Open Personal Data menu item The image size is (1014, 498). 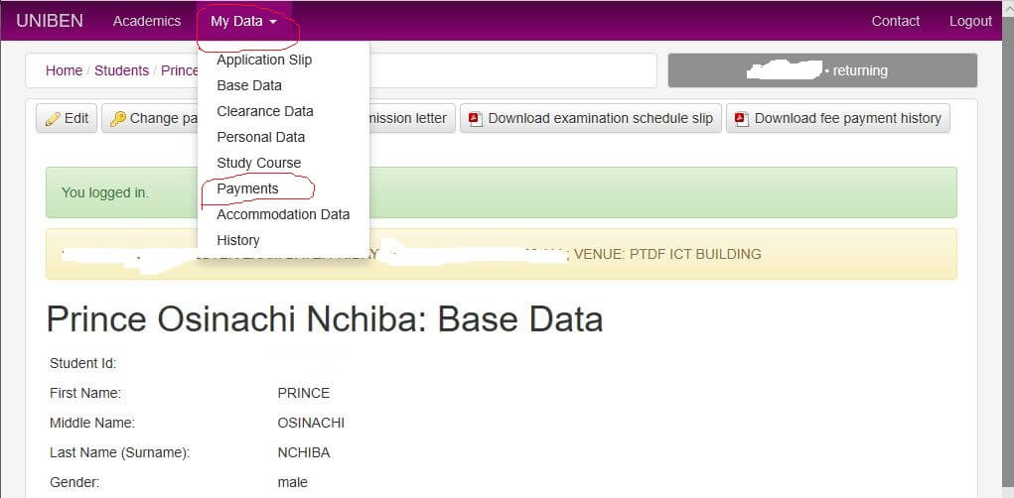(x=261, y=137)
